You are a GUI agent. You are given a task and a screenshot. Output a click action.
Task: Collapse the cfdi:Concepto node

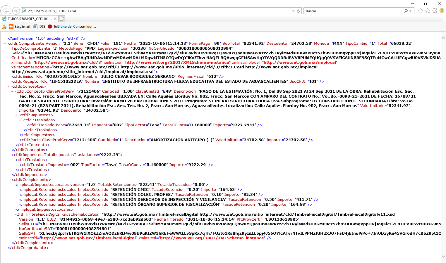pyautogui.click(x=12, y=91)
